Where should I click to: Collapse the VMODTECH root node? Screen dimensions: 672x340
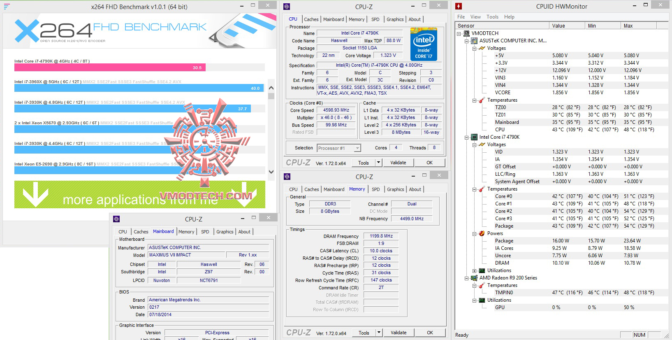459,33
